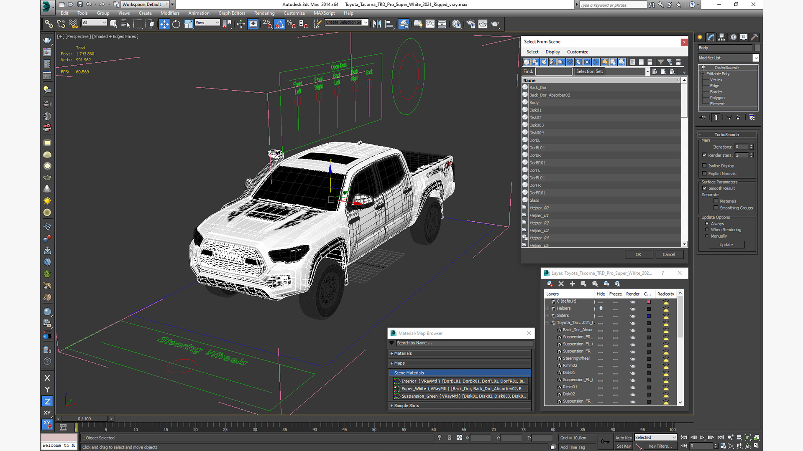
Task: Open the Render Setup teapot icon
Action: [471, 24]
